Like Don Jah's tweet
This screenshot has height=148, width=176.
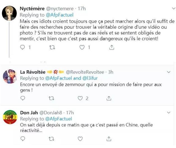[80, 139]
